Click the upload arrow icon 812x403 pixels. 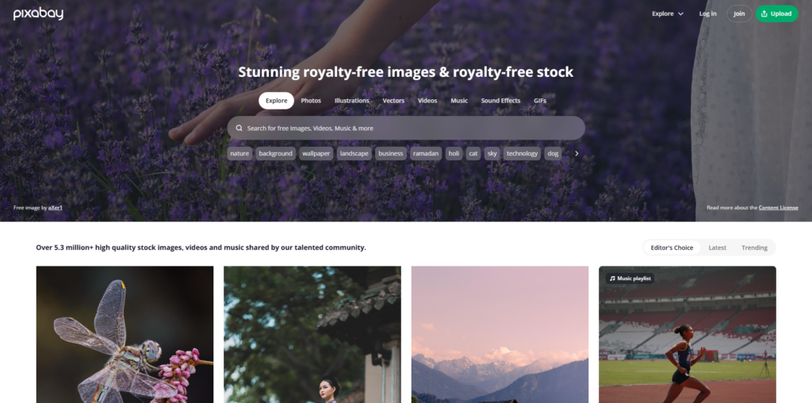pyautogui.click(x=764, y=14)
